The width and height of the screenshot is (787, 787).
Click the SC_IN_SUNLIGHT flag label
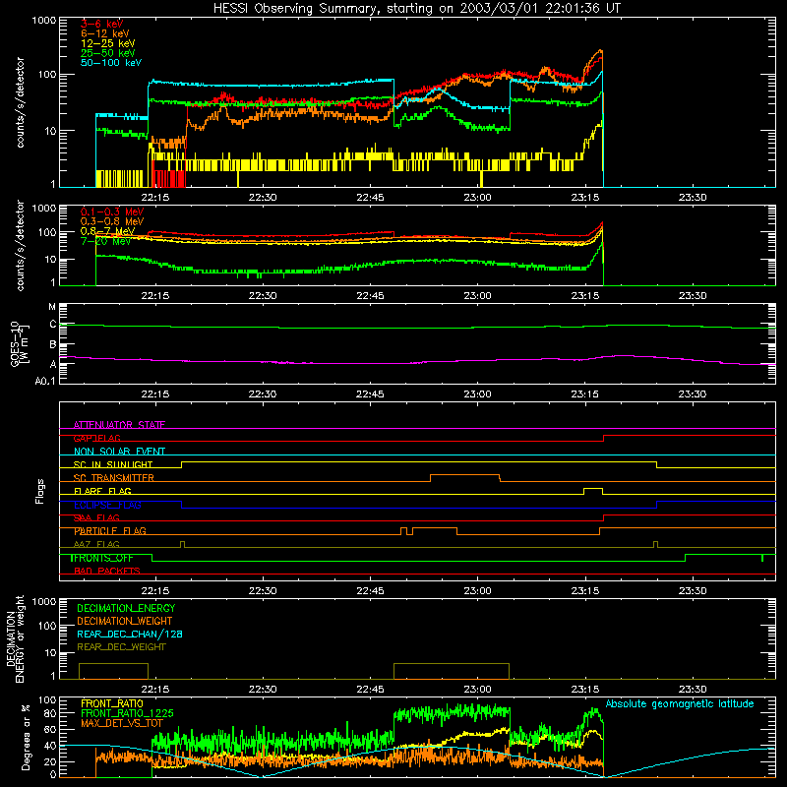point(113,464)
